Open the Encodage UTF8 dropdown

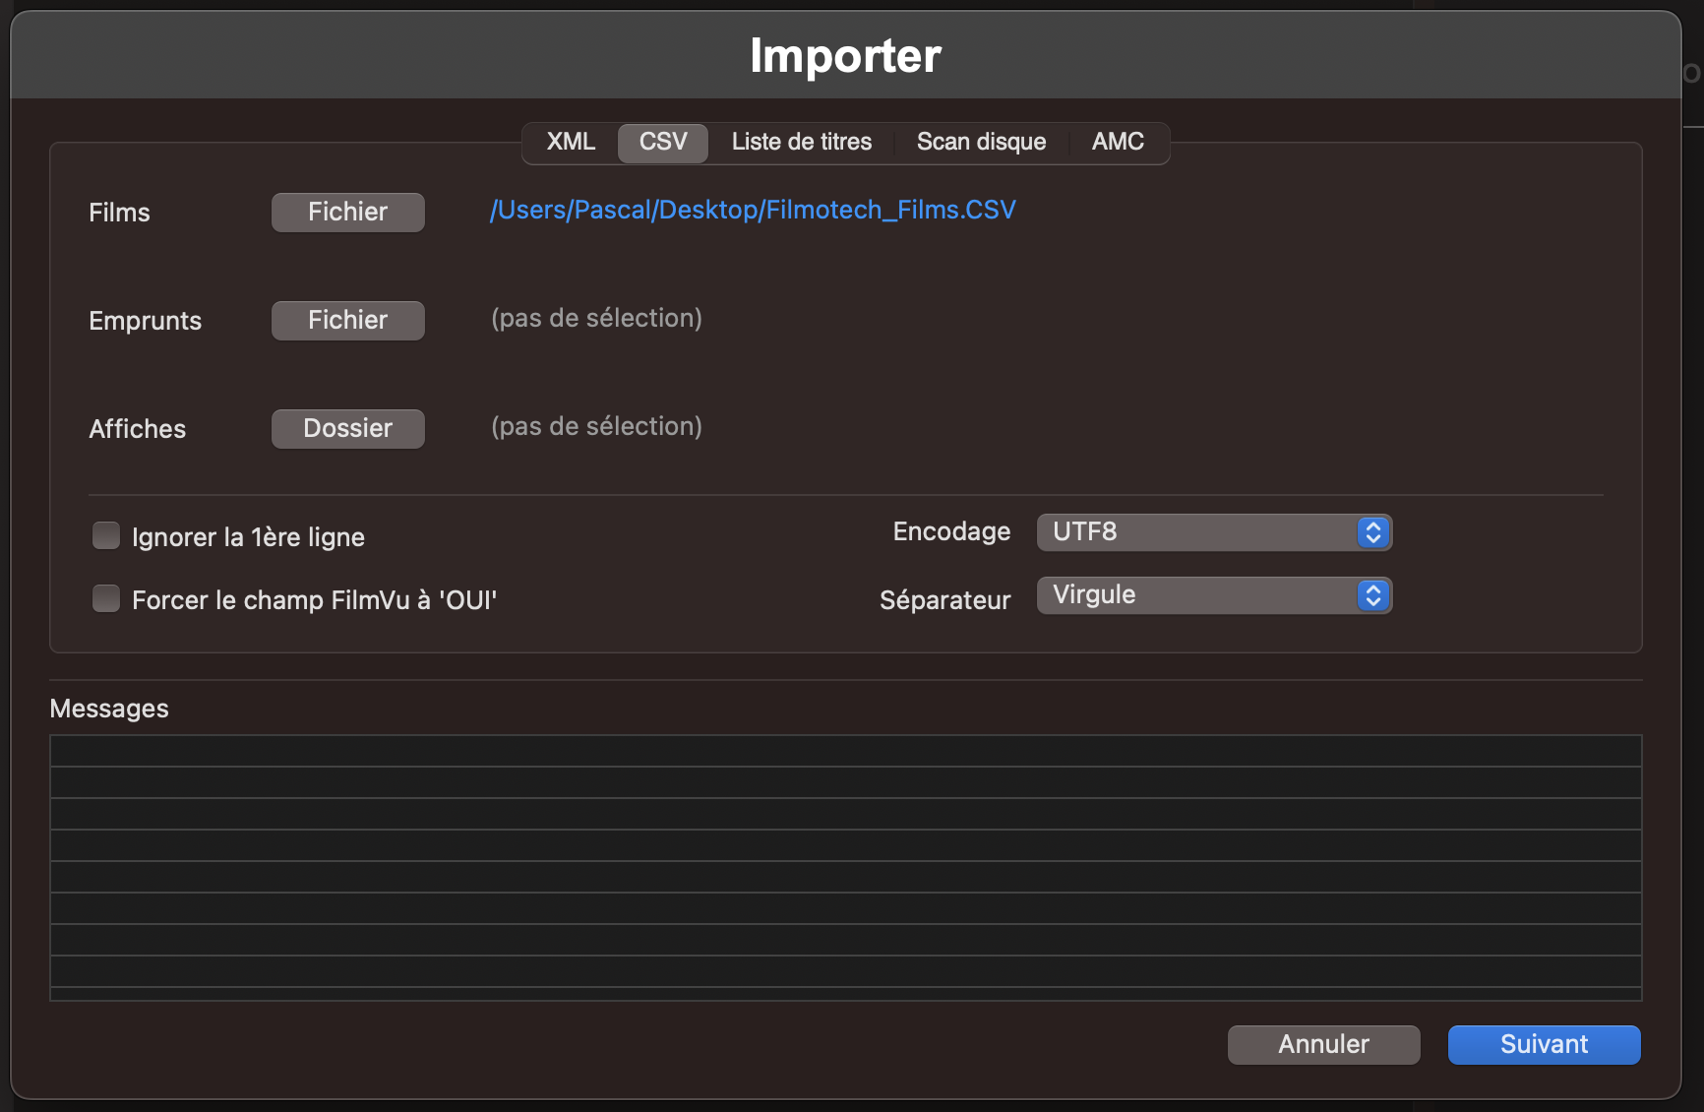point(1214,532)
